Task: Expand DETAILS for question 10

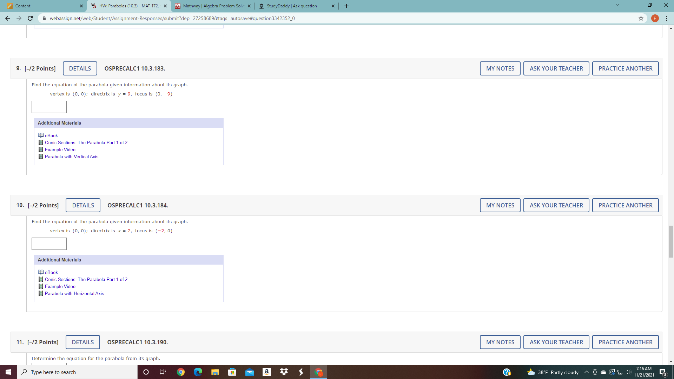Action: click(x=83, y=205)
